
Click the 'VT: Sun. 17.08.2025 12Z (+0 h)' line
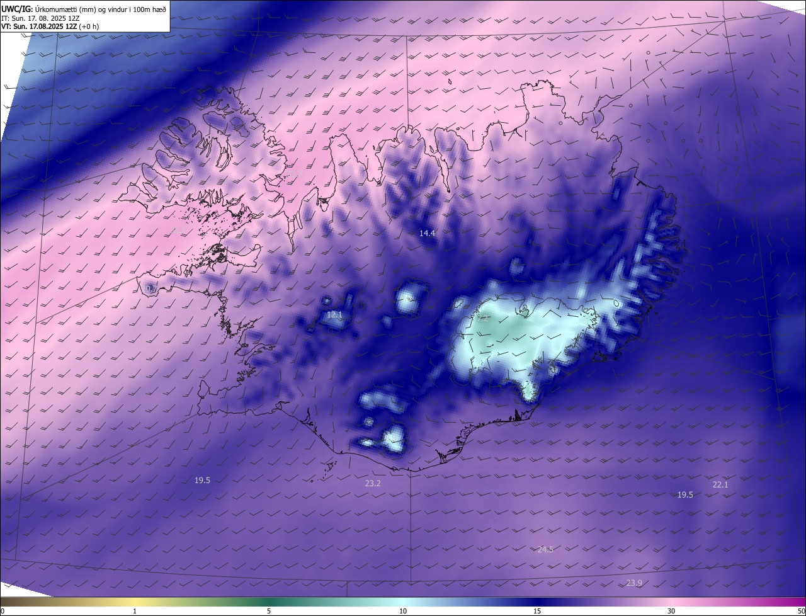(x=50, y=26)
